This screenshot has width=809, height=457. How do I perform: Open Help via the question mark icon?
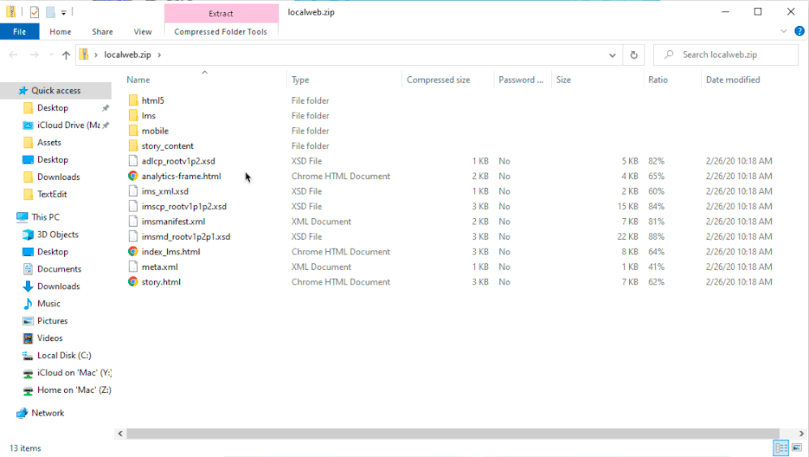(x=799, y=32)
